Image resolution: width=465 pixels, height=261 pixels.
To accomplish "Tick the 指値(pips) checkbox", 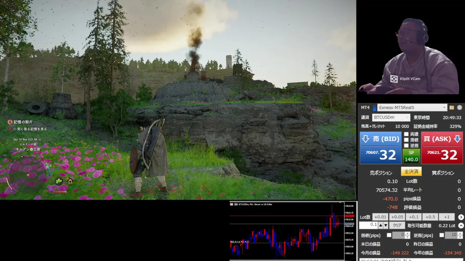I will (389, 235).
